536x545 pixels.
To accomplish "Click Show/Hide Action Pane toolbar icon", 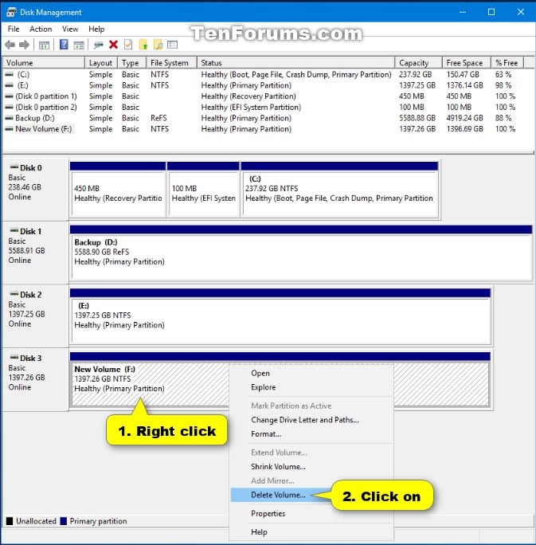I will [x=79, y=45].
